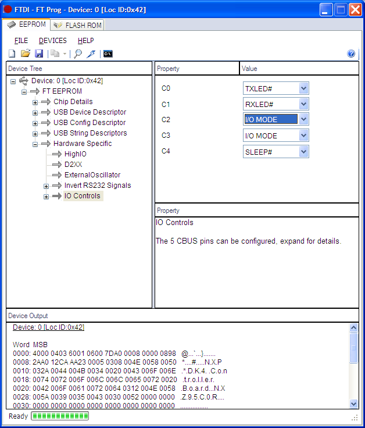This screenshot has width=365, height=428.
Task: Select the HighIO tree item
Action: [76, 154]
